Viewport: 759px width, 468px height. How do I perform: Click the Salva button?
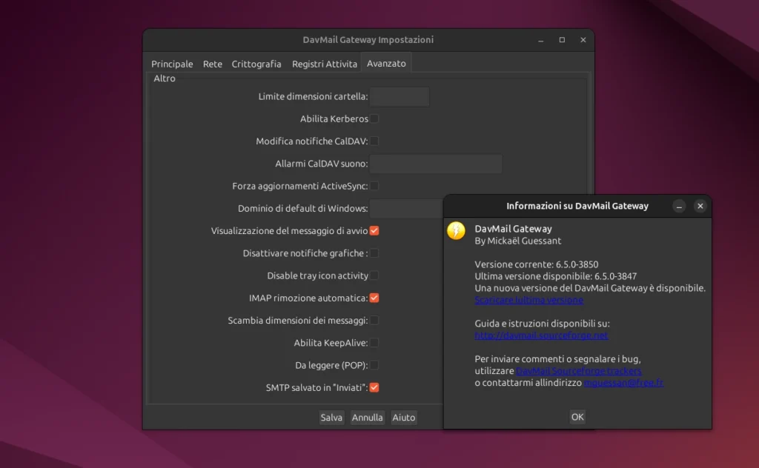(x=331, y=417)
